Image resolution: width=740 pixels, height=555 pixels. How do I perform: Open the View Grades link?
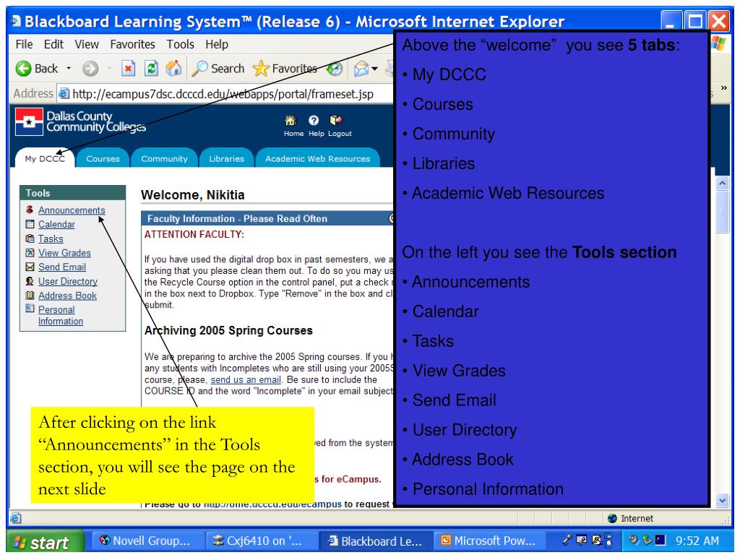tap(64, 252)
